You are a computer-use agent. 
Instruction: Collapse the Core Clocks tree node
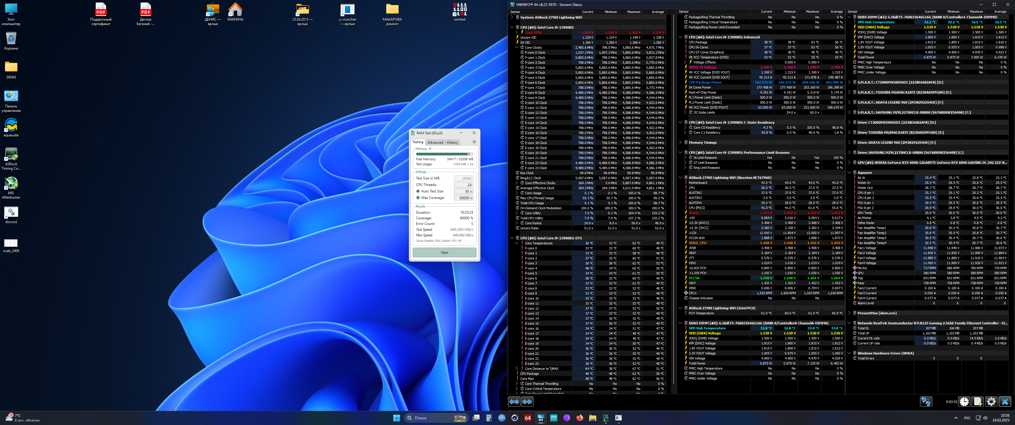[517, 47]
